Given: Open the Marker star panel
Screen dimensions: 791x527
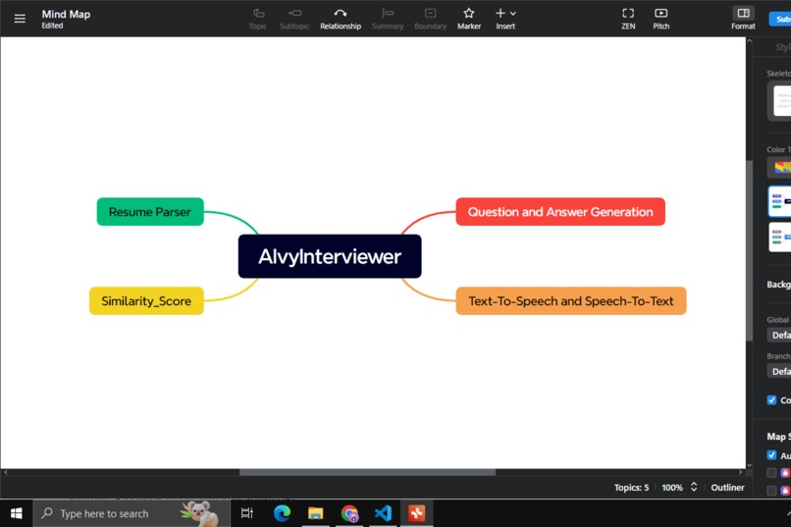Looking at the screenshot, I should coord(469,19).
